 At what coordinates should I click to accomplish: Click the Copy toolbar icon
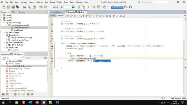(x=30, y=7)
